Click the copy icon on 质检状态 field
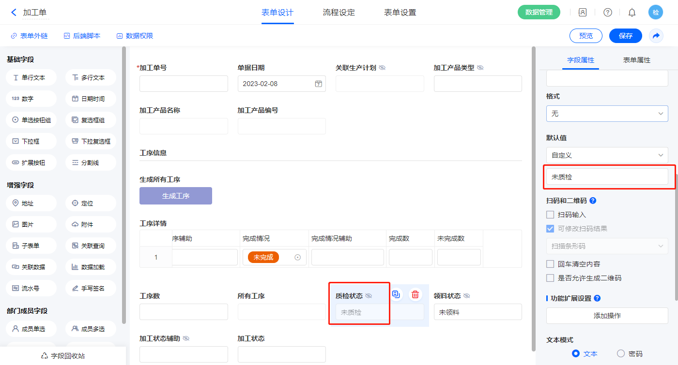Screen dimensions: 678x365 pos(396,294)
